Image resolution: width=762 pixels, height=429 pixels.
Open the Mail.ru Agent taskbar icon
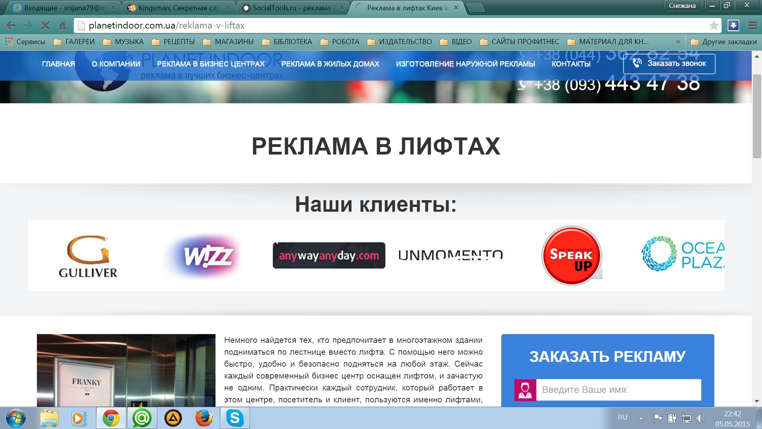pyautogui.click(x=142, y=418)
